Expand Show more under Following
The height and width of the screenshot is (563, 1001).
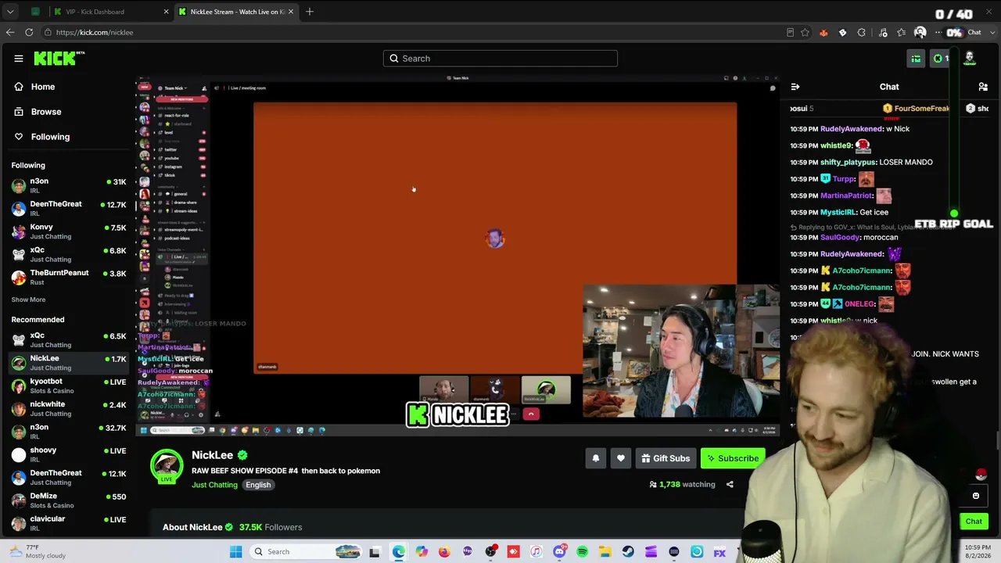tap(28, 299)
